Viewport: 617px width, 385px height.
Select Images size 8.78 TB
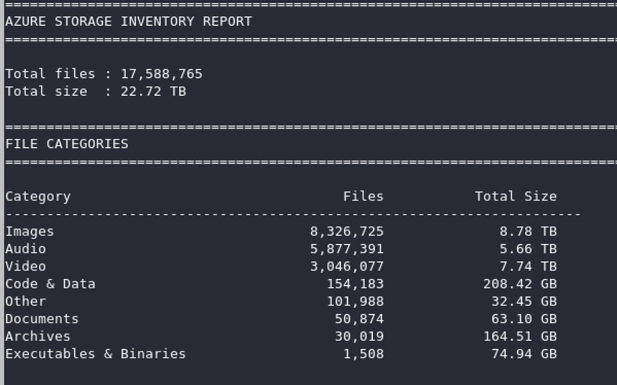tap(528, 231)
